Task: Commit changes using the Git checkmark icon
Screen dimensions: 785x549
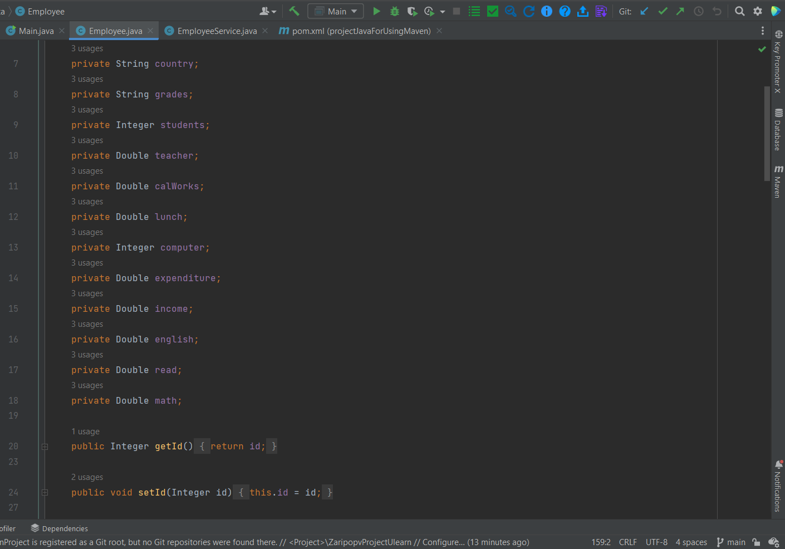Action: 662,11
